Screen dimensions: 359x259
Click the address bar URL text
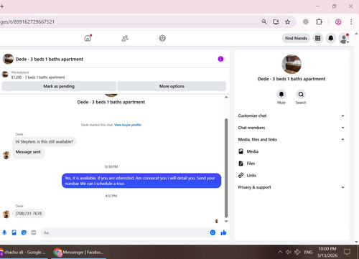pyautogui.click(x=27, y=22)
